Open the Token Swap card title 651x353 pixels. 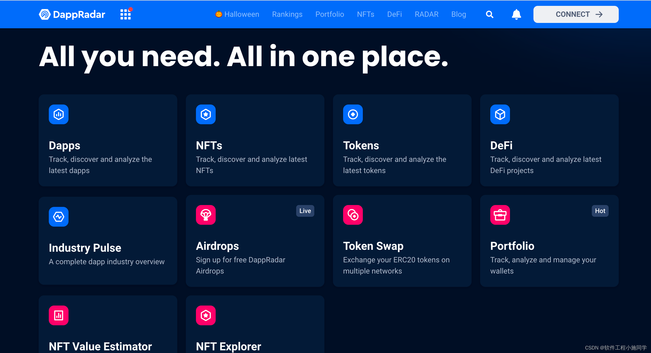click(x=373, y=246)
